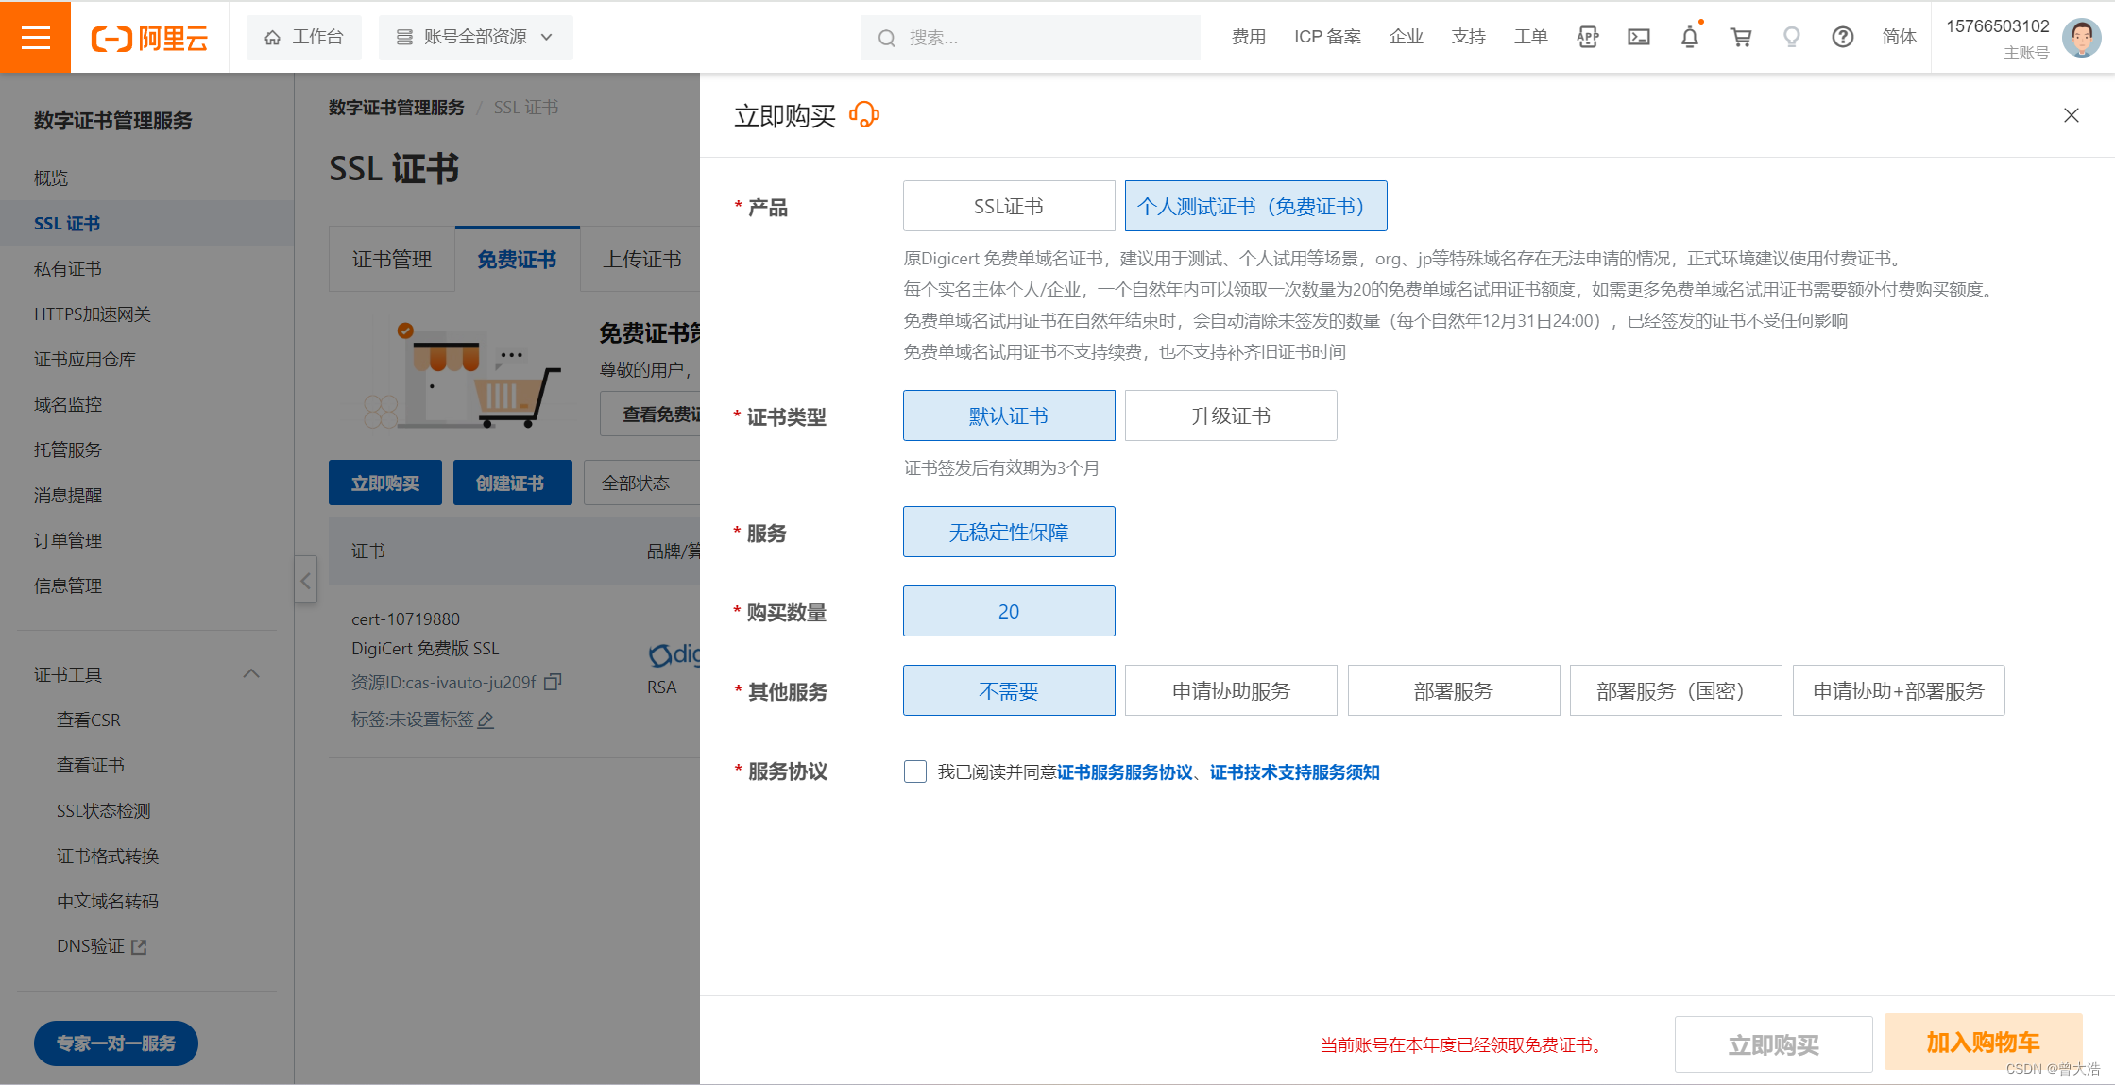Open 账号全部资源 dropdown
2115x1085 pixels.
click(x=475, y=37)
